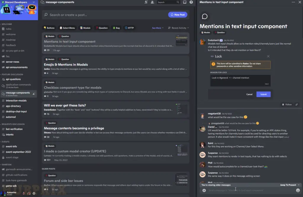Click Cancel in the Lock modal image
The width and height of the screenshot is (303, 197).
[x=249, y=94]
